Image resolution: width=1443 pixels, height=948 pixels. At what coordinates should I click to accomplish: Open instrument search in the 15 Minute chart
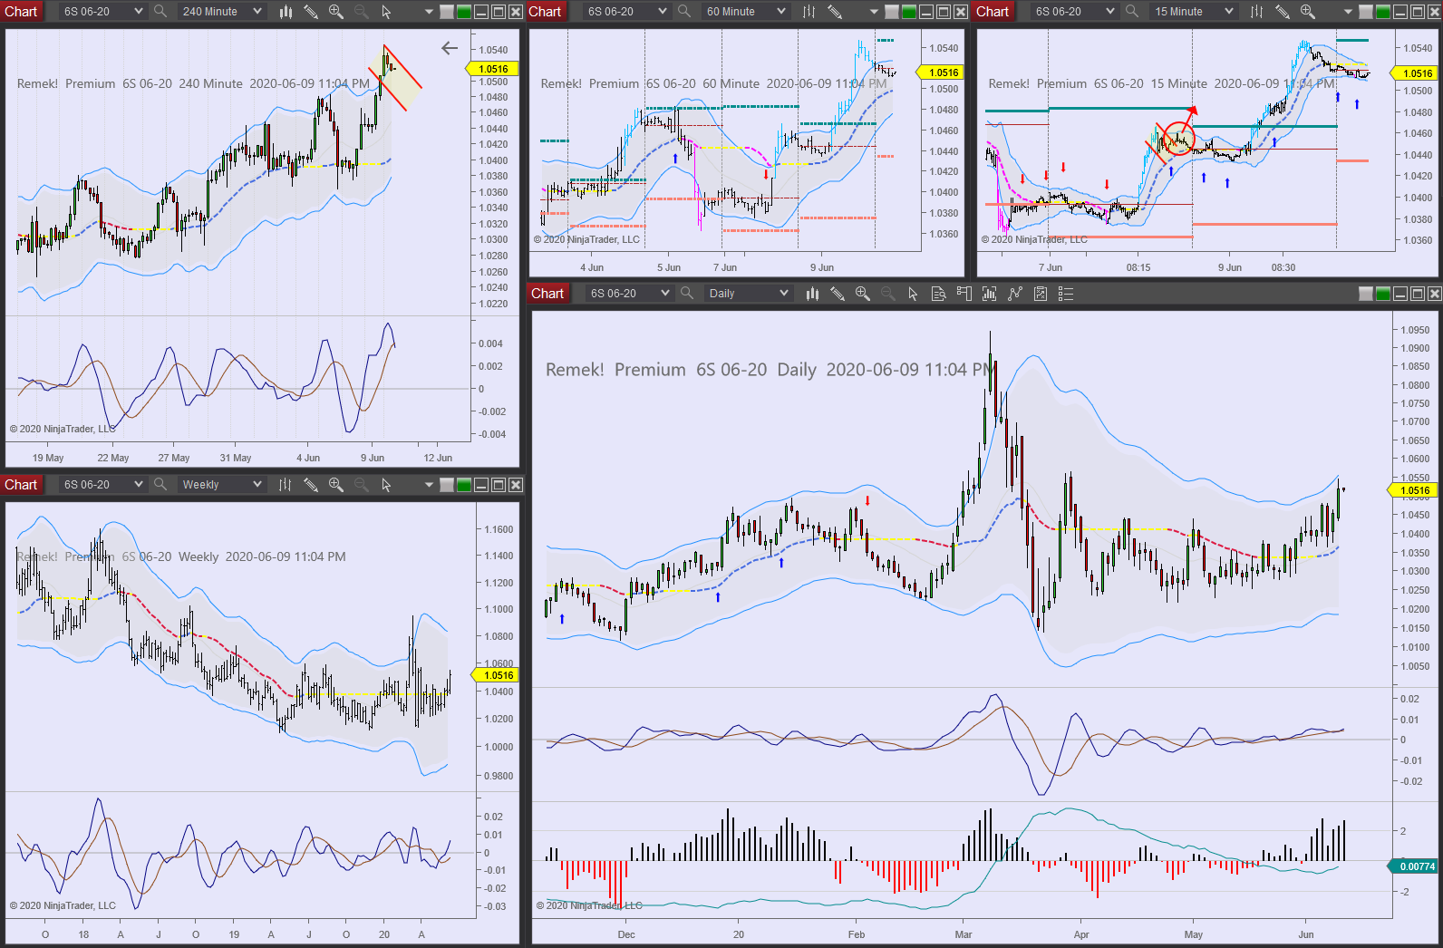coord(1132,12)
